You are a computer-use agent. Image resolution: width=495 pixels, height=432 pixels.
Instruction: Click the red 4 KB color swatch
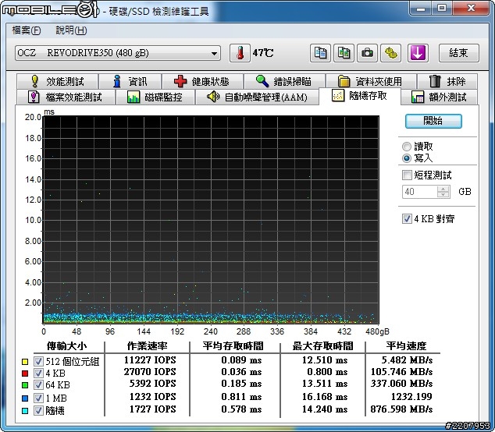point(25,374)
